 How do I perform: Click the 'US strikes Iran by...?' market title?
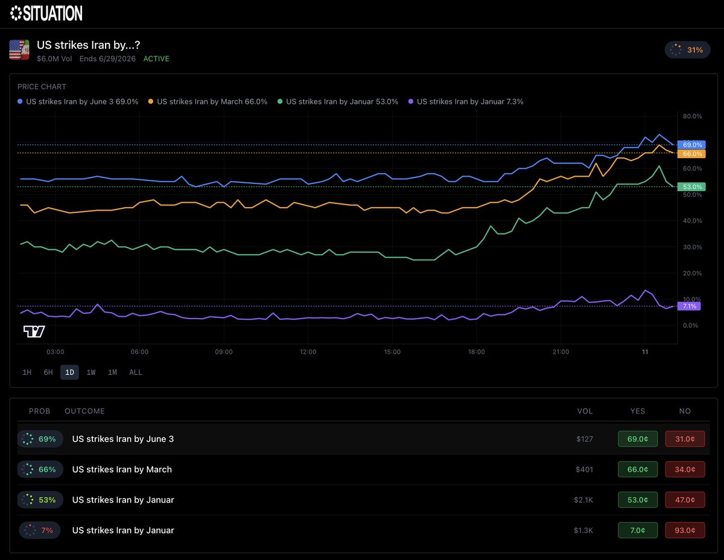click(x=89, y=45)
